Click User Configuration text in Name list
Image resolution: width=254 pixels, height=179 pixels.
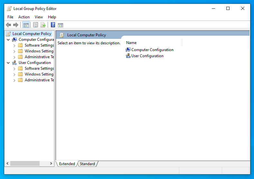click(x=147, y=56)
